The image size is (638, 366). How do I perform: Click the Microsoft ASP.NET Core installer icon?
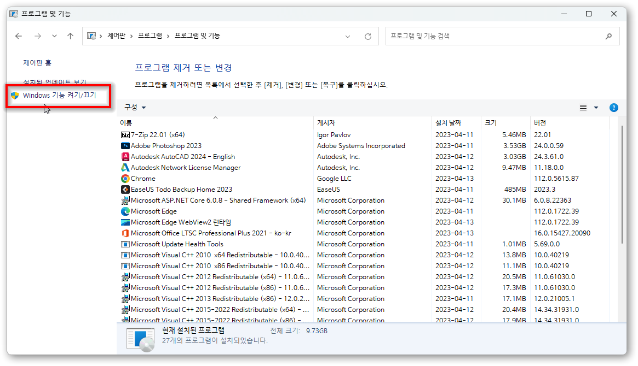click(125, 200)
